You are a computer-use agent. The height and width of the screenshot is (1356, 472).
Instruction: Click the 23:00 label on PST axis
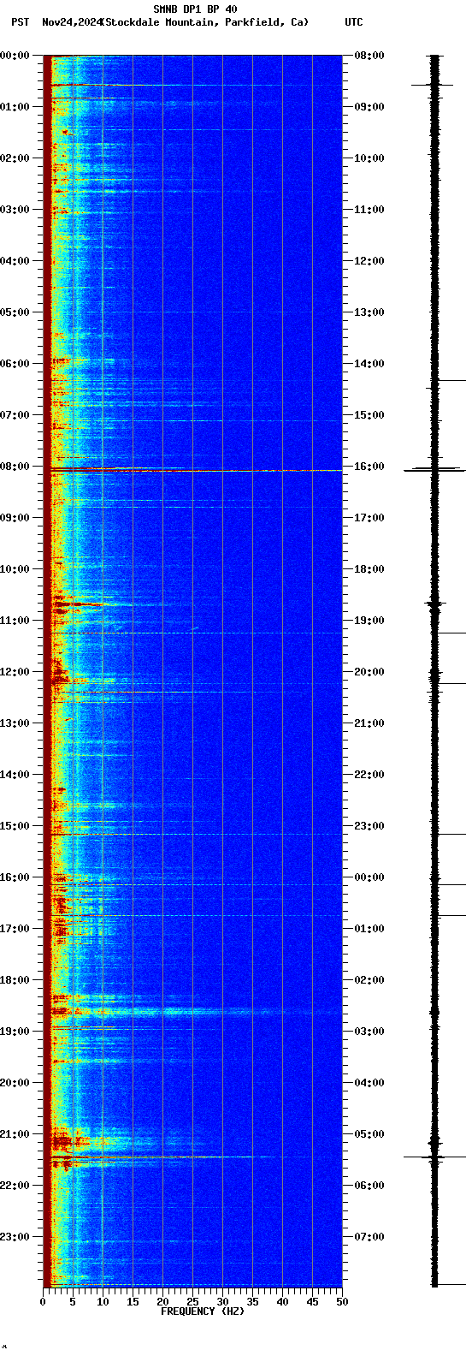click(x=15, y=1237)
